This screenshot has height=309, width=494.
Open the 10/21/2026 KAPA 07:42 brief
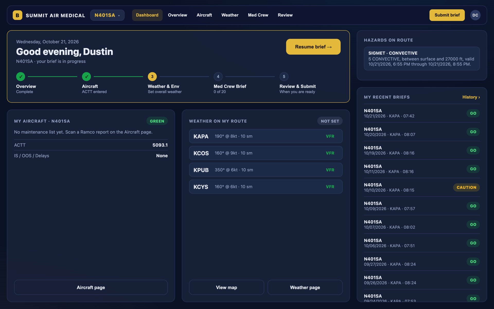422,113
